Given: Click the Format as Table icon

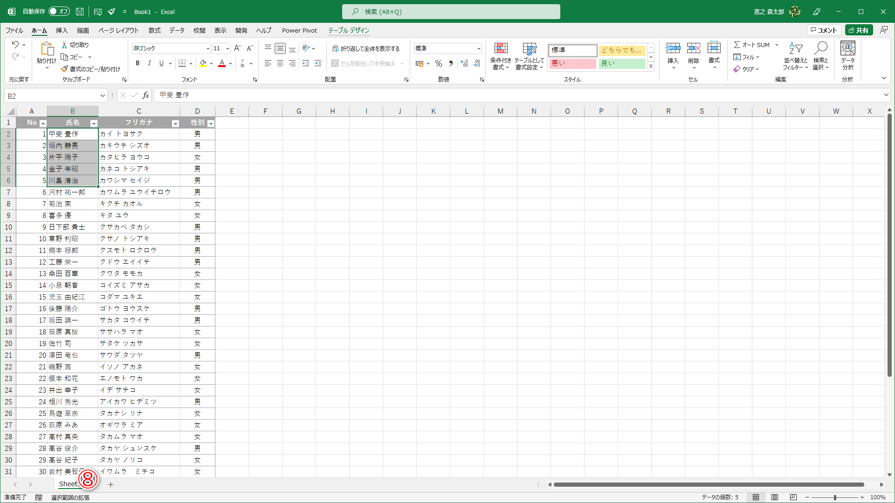Looking at the screenshot, I should (x=529, y=49).
